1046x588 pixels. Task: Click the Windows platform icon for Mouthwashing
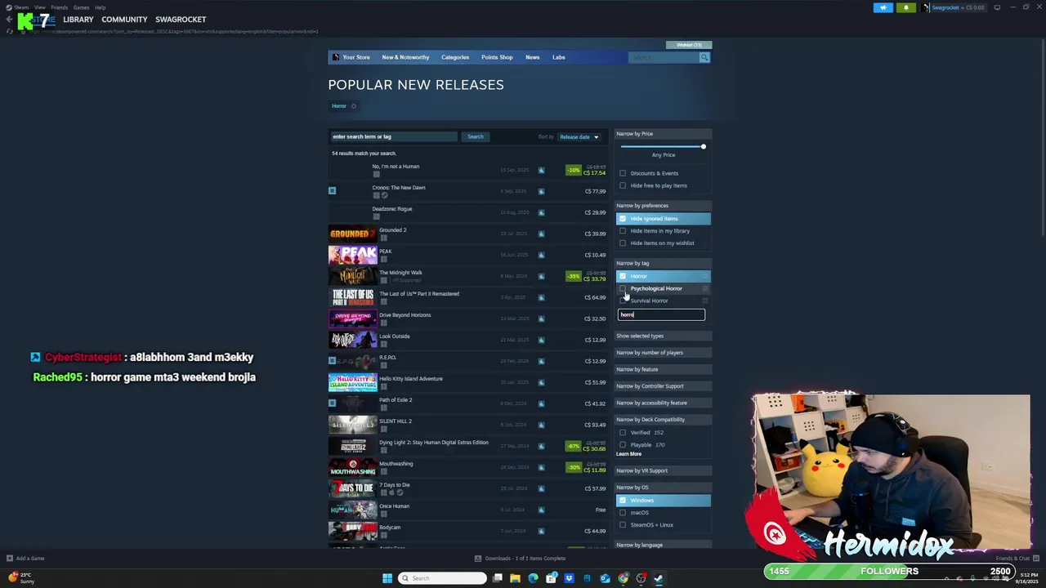click(383, 471)
